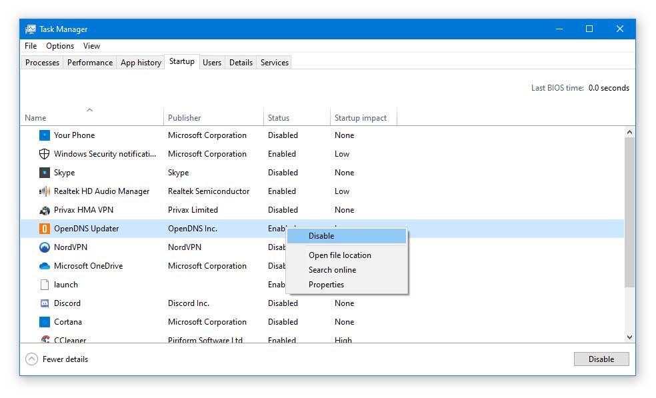656x398 pixels.
Task: Click the Realtek Semiconductor publisher cell
Action: [x=209, y=191]
